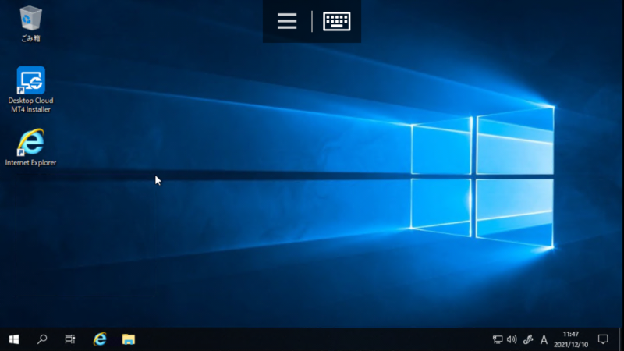Image resolution: width=624 pixels, height=351 pixels.
Task: Launch Internet Explorer from the taskbar
Action: click(100, 339)
